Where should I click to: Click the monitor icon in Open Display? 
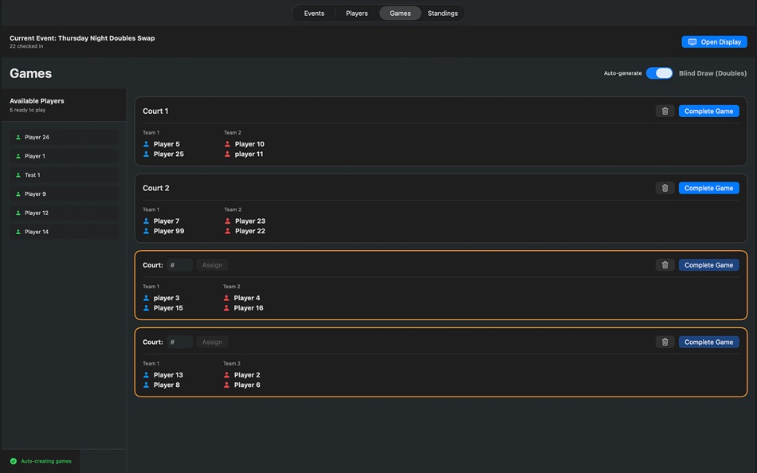pyautogui.click(x=692, y=42)
